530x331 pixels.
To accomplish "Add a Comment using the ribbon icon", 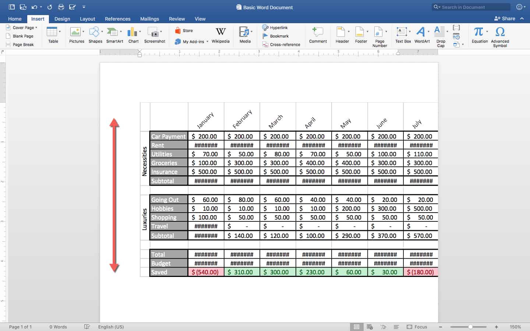I will point(318,32).
